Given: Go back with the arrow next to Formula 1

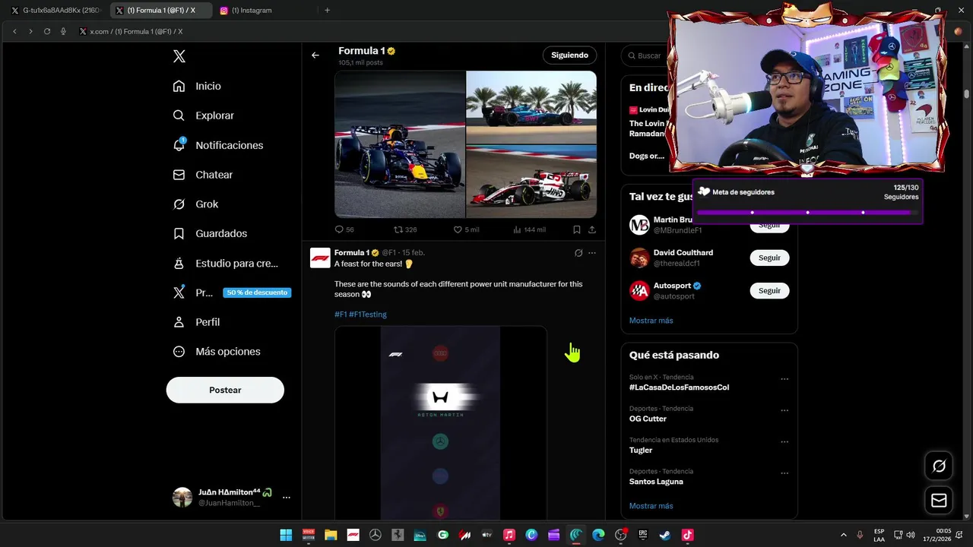Looking at the screenshot, I should 315,55.
